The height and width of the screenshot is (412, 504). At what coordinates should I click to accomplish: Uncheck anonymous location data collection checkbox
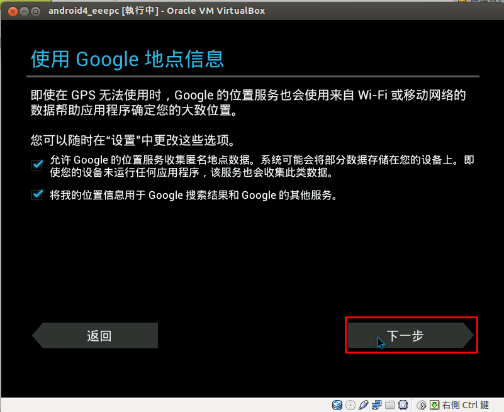(x=37, y=165)
